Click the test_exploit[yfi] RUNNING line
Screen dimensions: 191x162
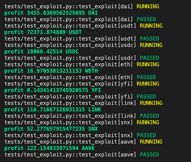82,84
